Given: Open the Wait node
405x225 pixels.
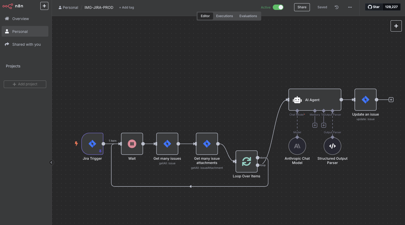Looking at the screenshot, I should pyautogui.click(x=132, y=144).
